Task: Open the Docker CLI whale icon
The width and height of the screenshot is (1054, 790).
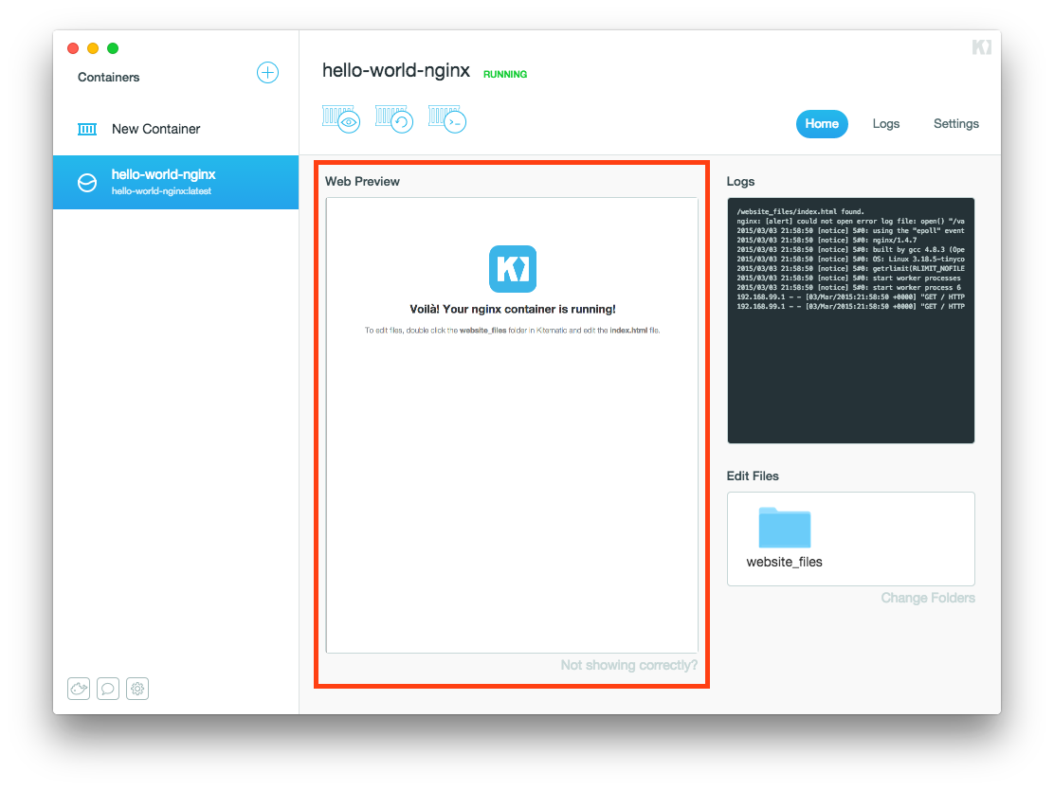Action: click(x=79, y=689)
